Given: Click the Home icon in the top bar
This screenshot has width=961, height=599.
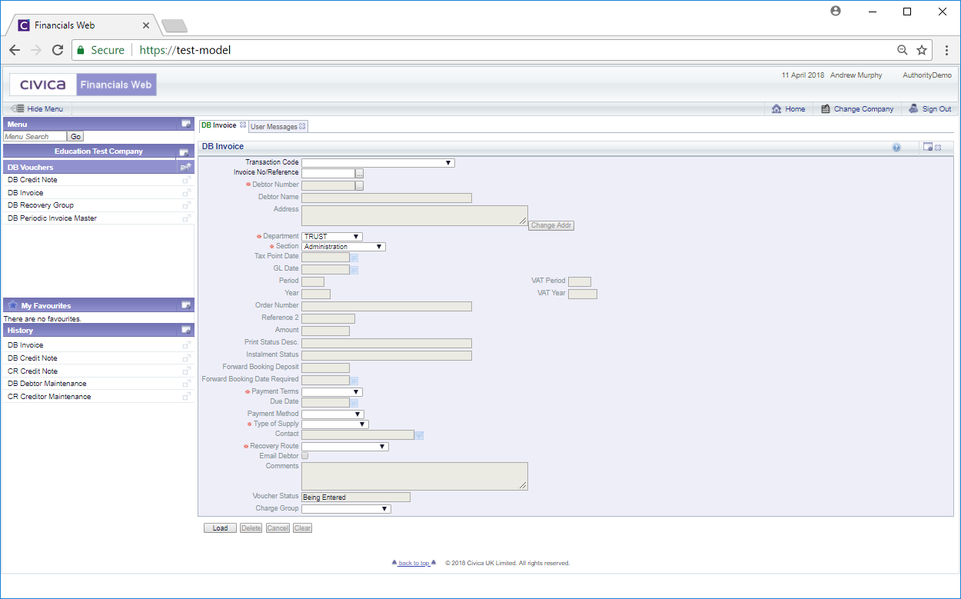Looking at the screenshot, I should [776, 109].
